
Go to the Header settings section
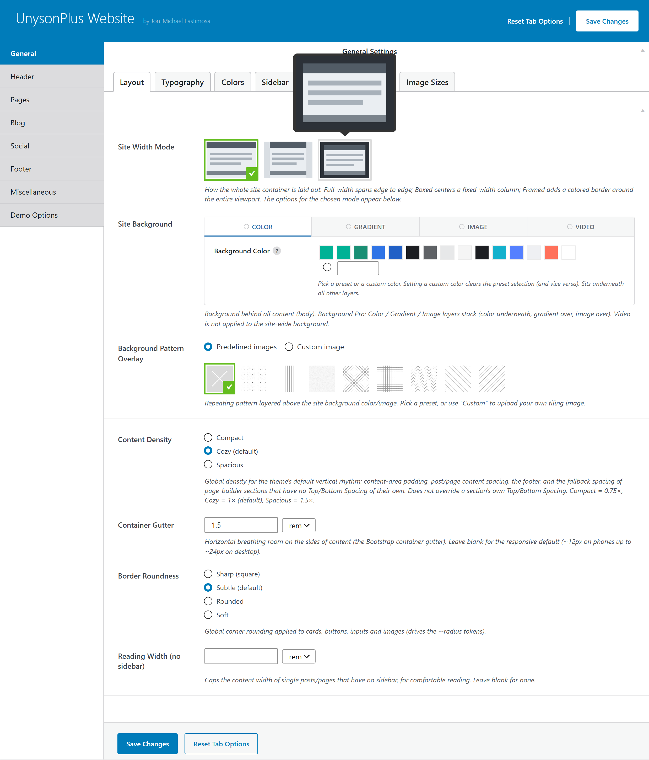pos(52,76)
